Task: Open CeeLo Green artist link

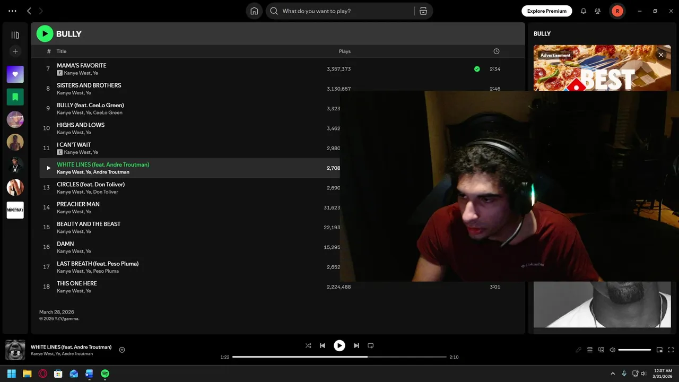Action: point(108,112)
